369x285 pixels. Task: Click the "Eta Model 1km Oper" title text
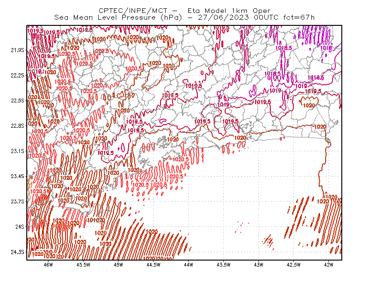(229, 11)
